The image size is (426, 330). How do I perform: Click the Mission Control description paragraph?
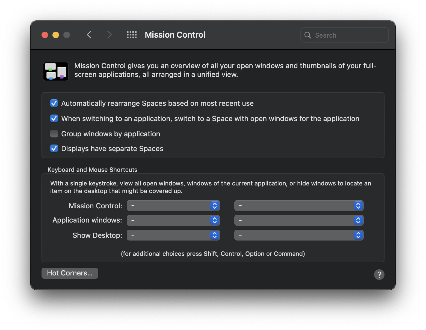pos(225,70)
